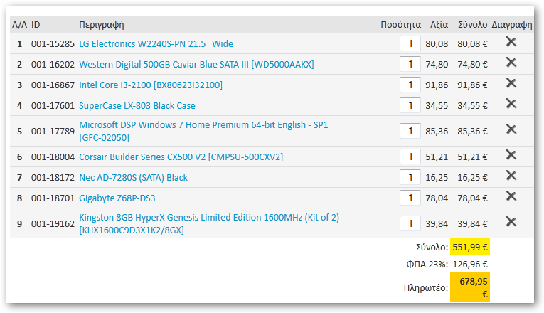Screen dimensions: 544x313
Task: Select product ID 001-18004
Action: pyautogui.click(x=53, y=156)
